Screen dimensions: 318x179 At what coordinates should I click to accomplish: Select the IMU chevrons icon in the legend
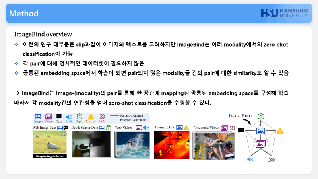[103, 116]
